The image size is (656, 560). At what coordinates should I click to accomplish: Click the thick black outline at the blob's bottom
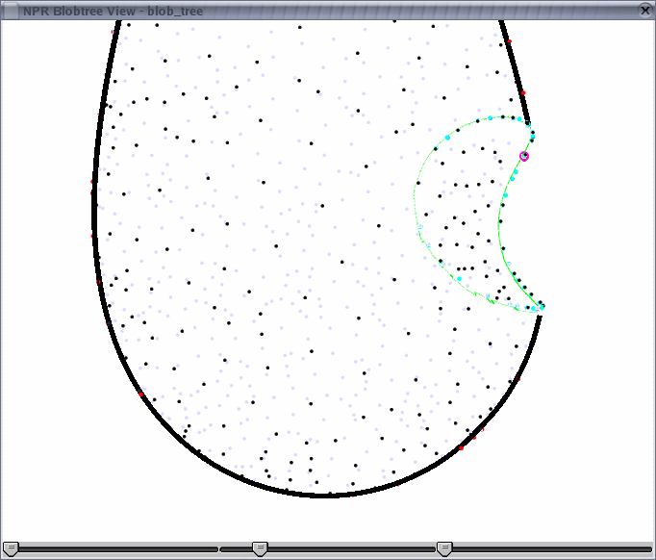[x=327, y=495]
